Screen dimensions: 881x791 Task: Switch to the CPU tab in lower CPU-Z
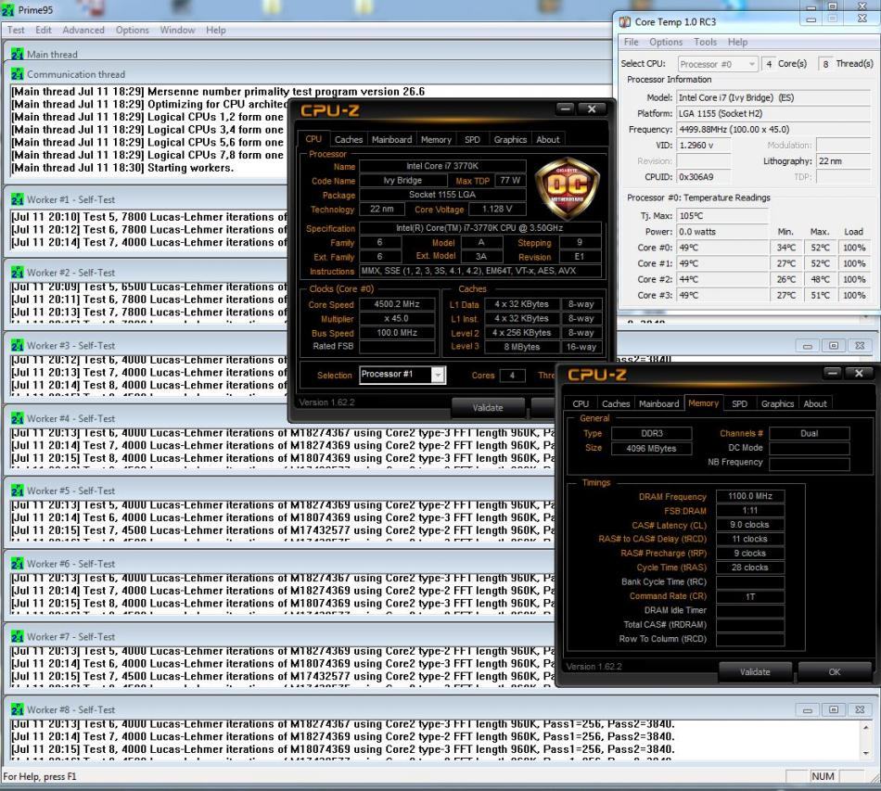click(581, 404)
